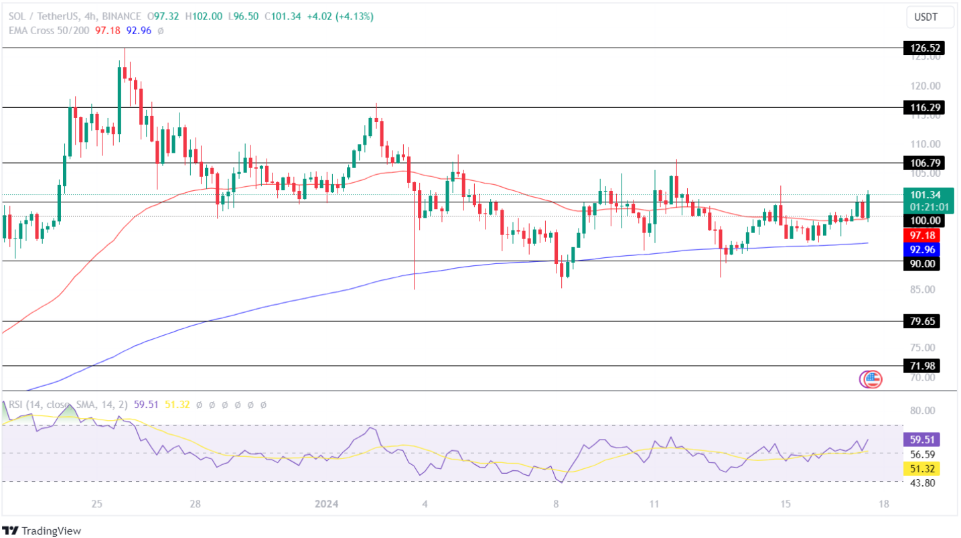
Task: Click the green 101.34 current price label
Action: (928, 200)
